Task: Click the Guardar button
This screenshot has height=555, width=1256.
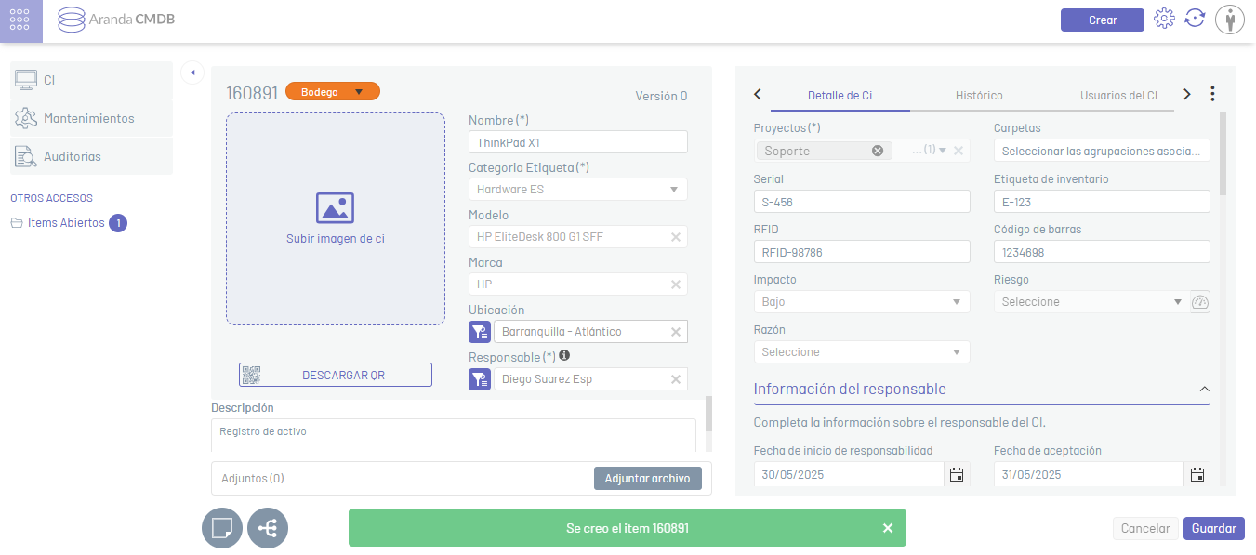Action: click(x=1214, y=528)
